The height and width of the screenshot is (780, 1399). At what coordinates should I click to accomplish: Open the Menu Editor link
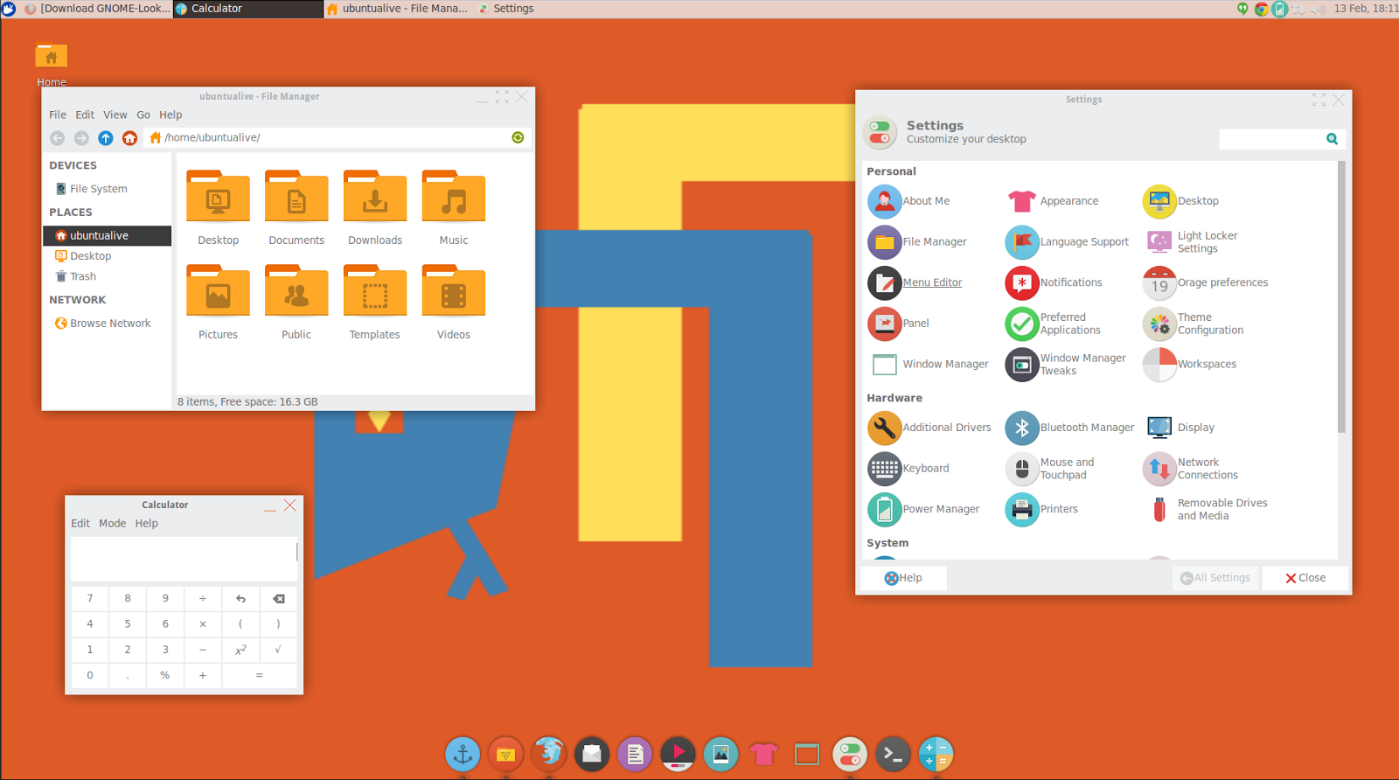(x=932, y=282)
